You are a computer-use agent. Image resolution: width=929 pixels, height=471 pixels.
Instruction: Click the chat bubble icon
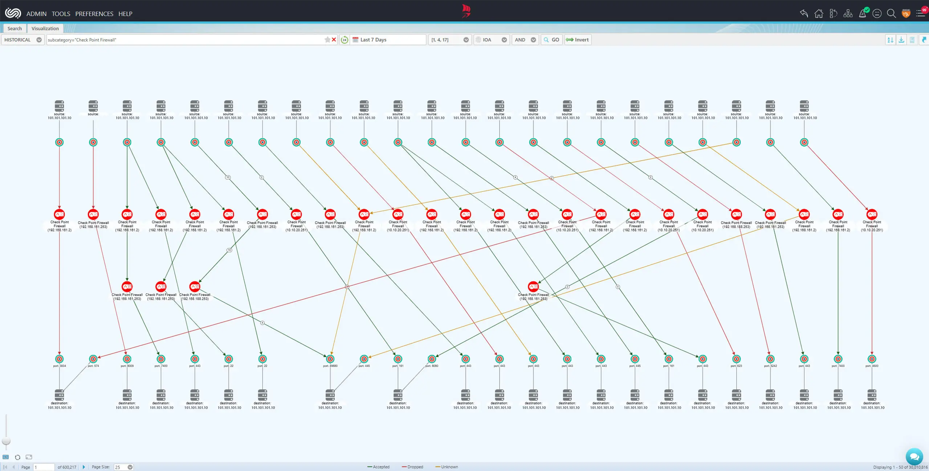click(914, 456)
